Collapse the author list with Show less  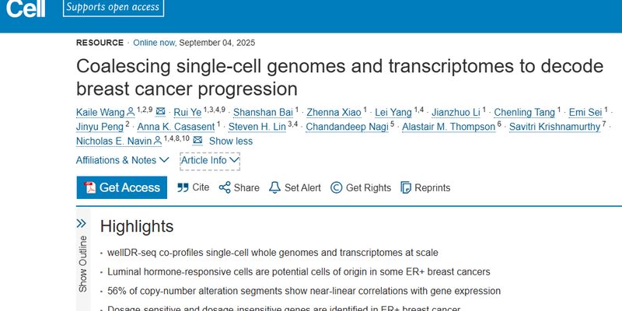coord(230,141)
